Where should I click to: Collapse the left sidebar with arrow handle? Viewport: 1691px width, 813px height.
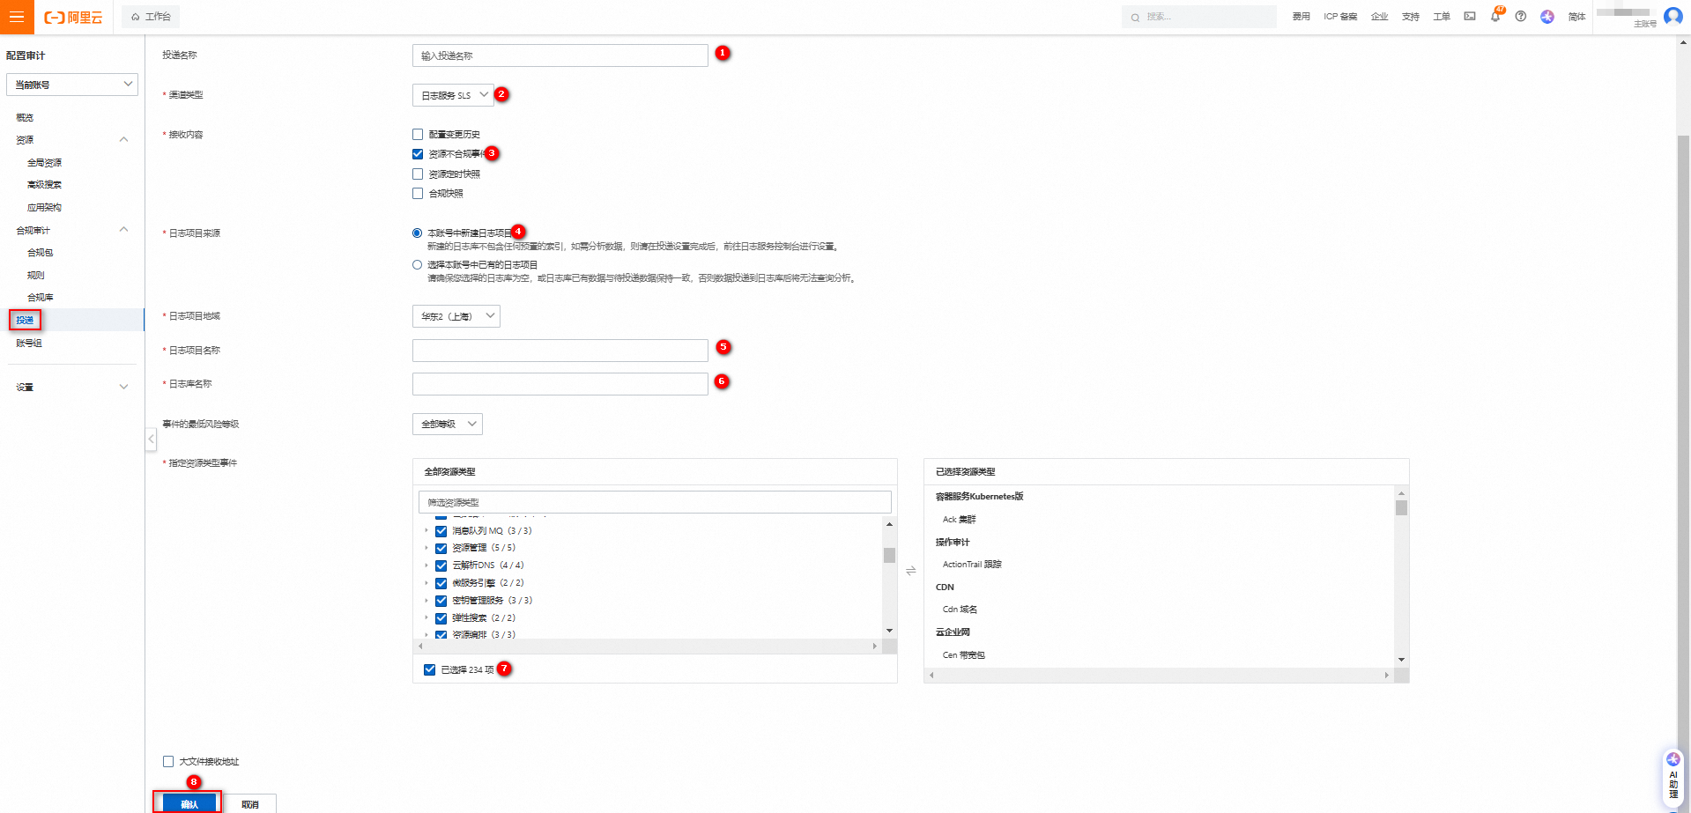pos(151,439)
